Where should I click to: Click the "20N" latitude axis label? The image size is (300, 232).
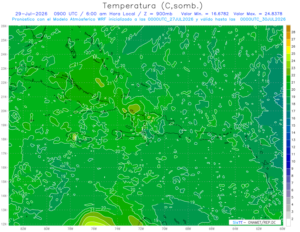[x=4, y=111]
